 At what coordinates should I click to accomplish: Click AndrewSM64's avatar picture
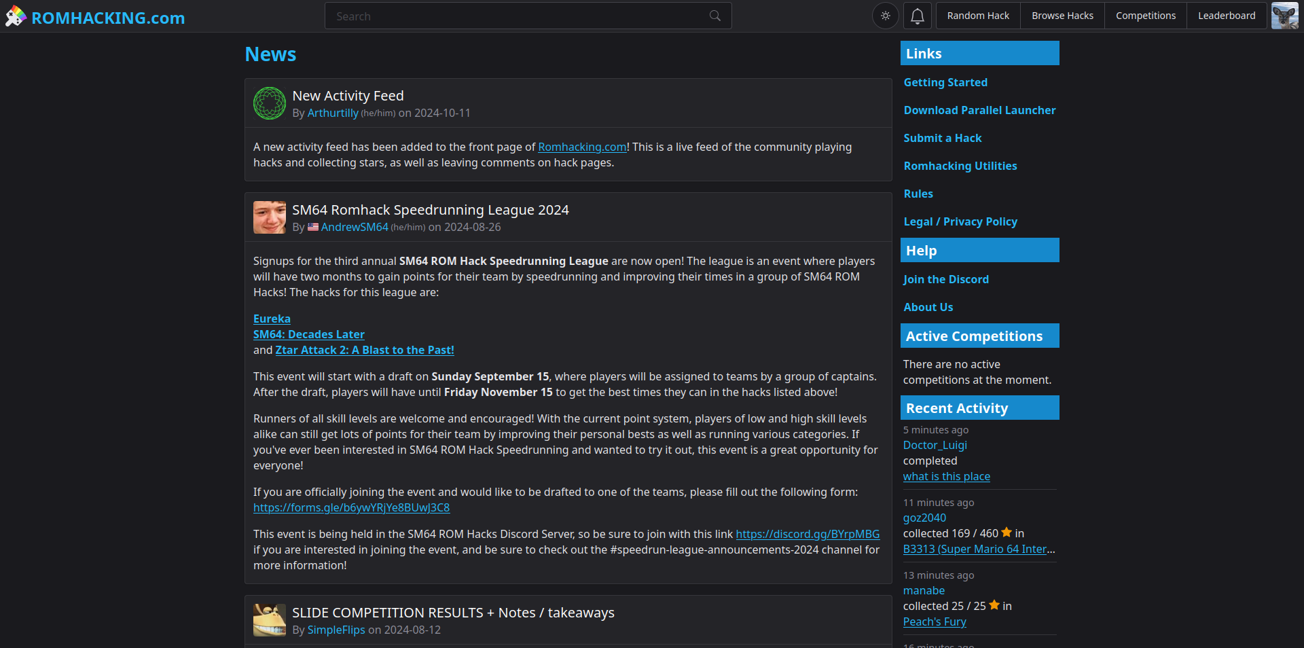pyautogui.click(x=269, y=217)
